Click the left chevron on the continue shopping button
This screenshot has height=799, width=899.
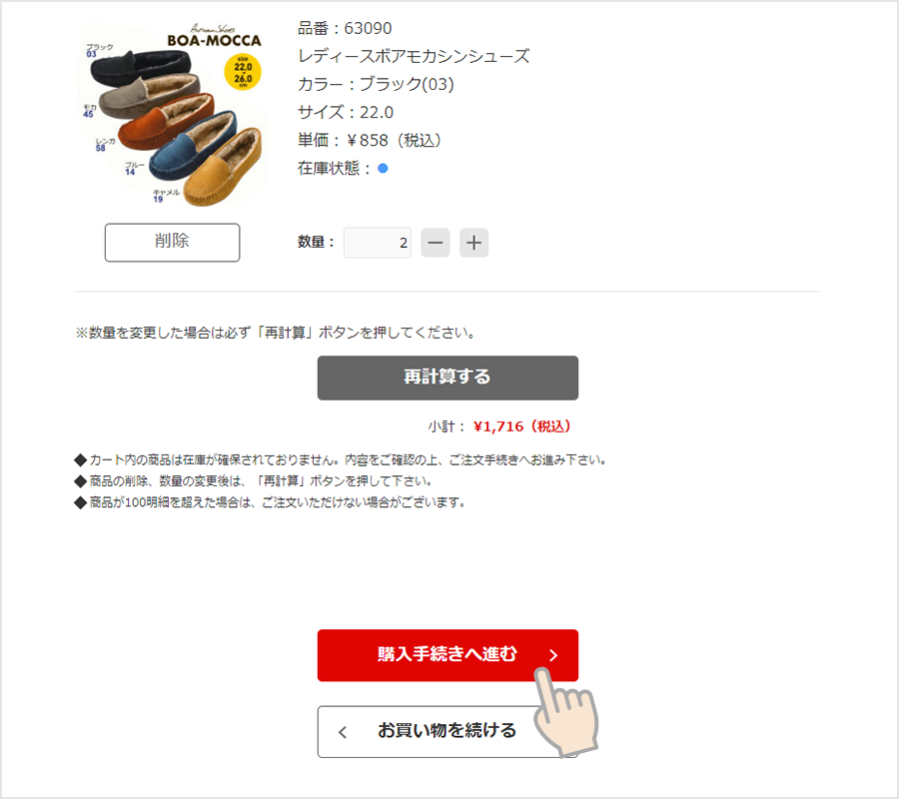tap(343, 732)
